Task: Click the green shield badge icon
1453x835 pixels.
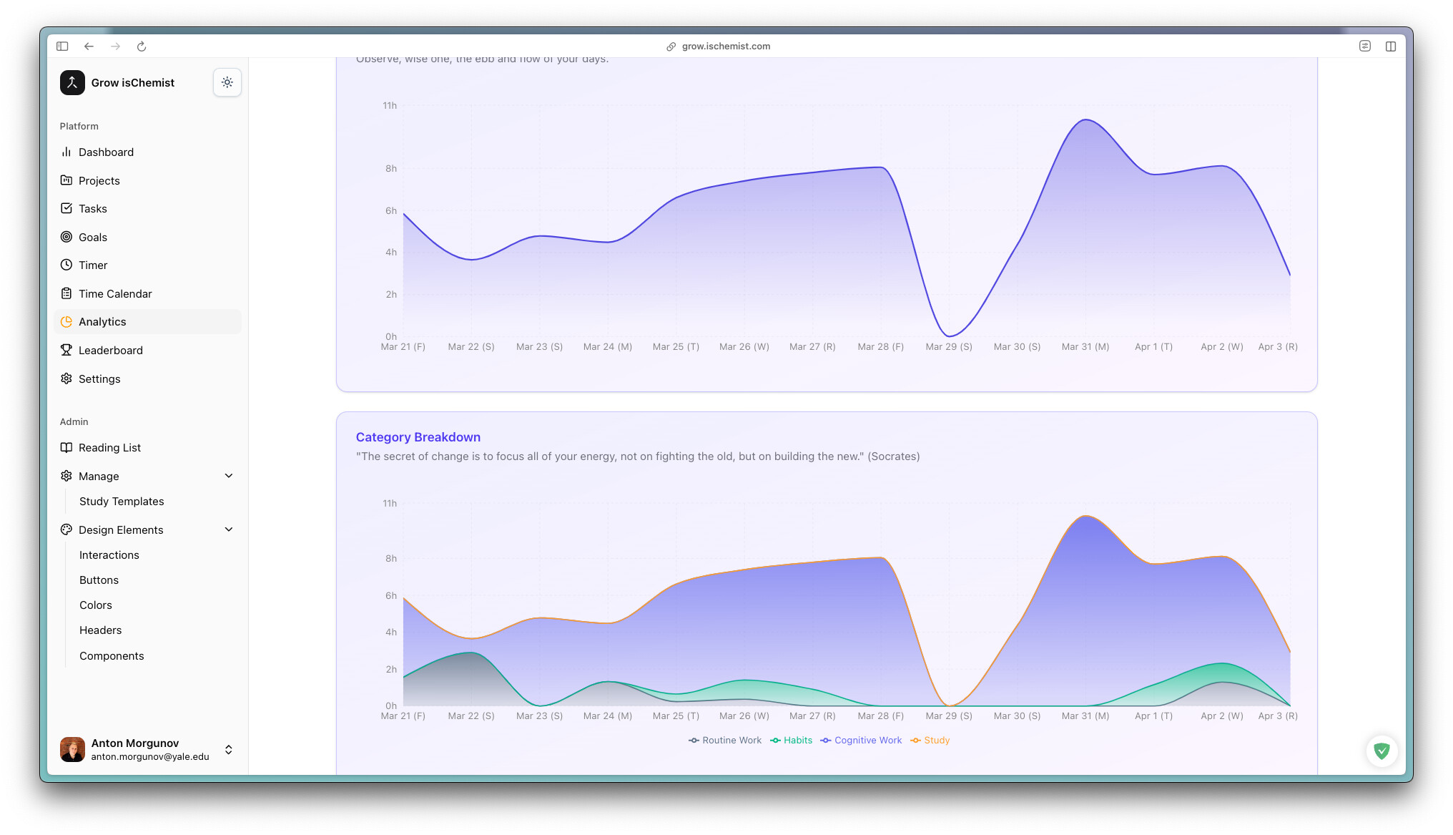Action: point(1381,751)
